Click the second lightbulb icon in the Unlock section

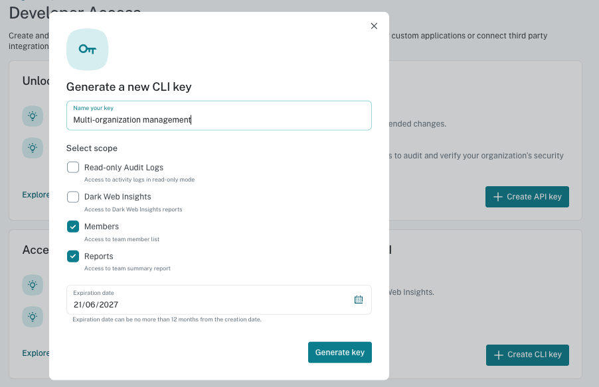pyautogui.click(x=33, y=148)
